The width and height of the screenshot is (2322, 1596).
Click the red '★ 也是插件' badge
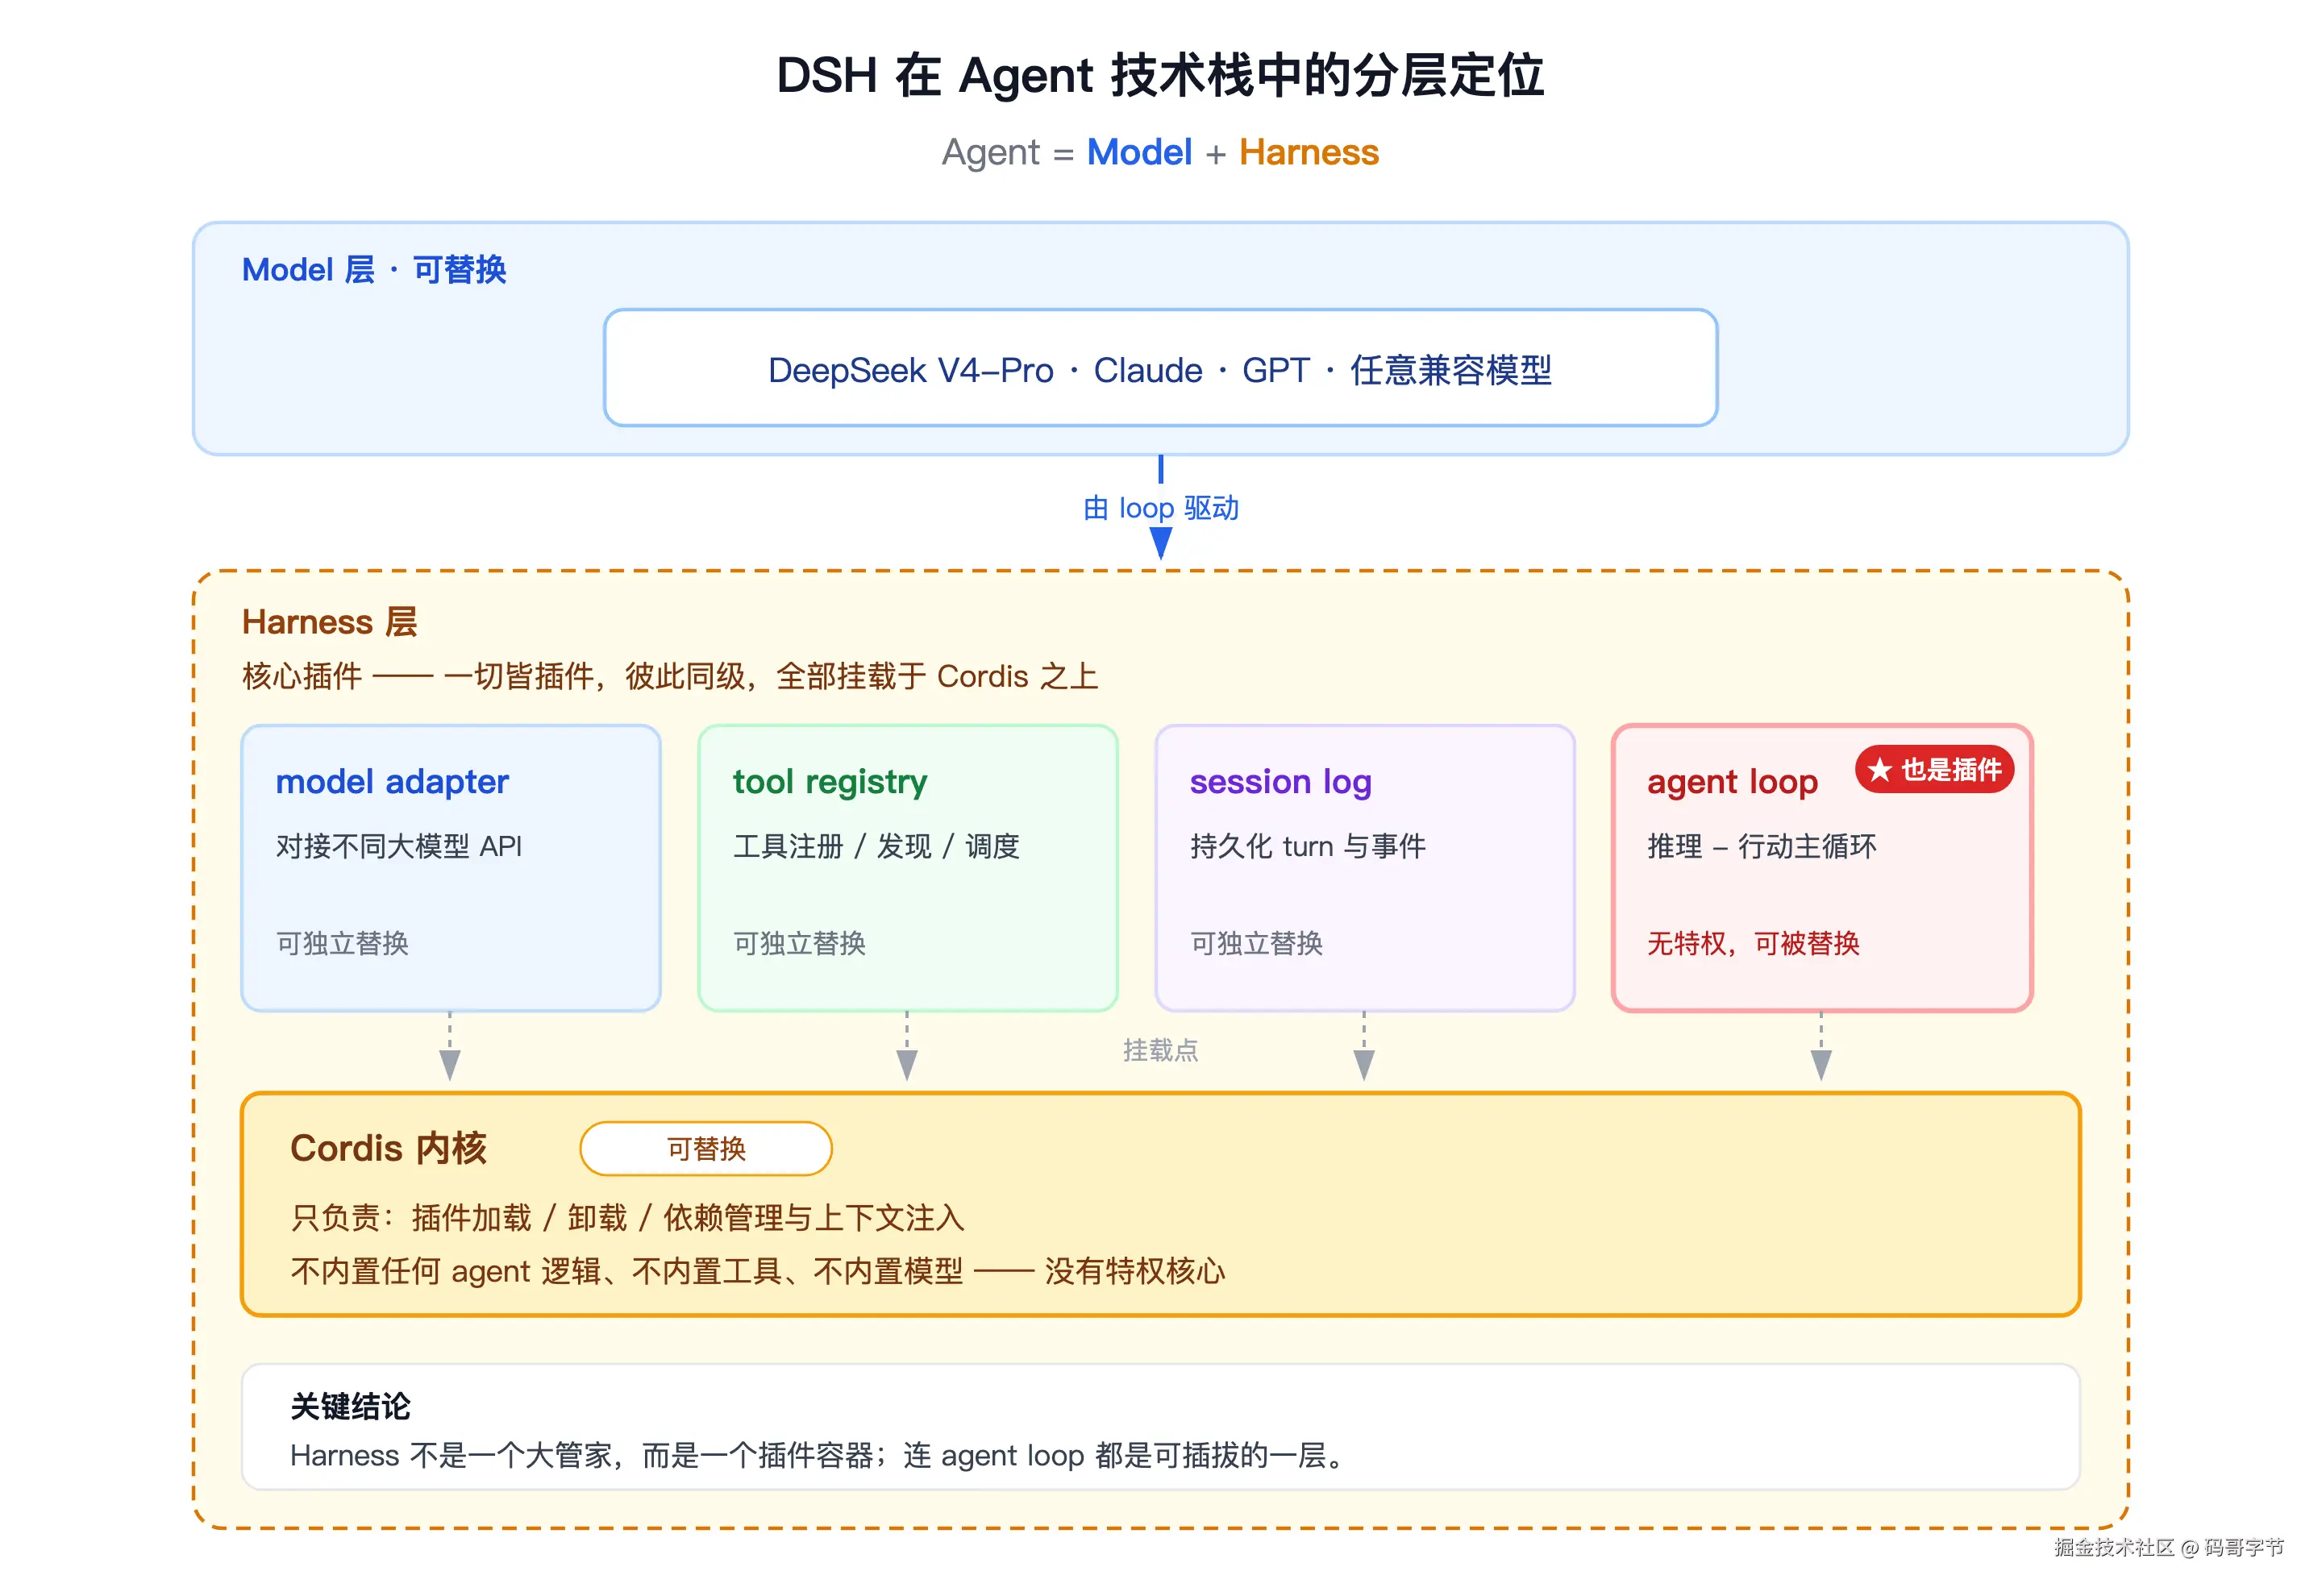[x=1934, y=769]
